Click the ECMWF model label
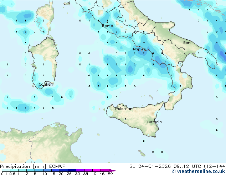This screenshot has width=226, height=175. (x=57, y=166)
